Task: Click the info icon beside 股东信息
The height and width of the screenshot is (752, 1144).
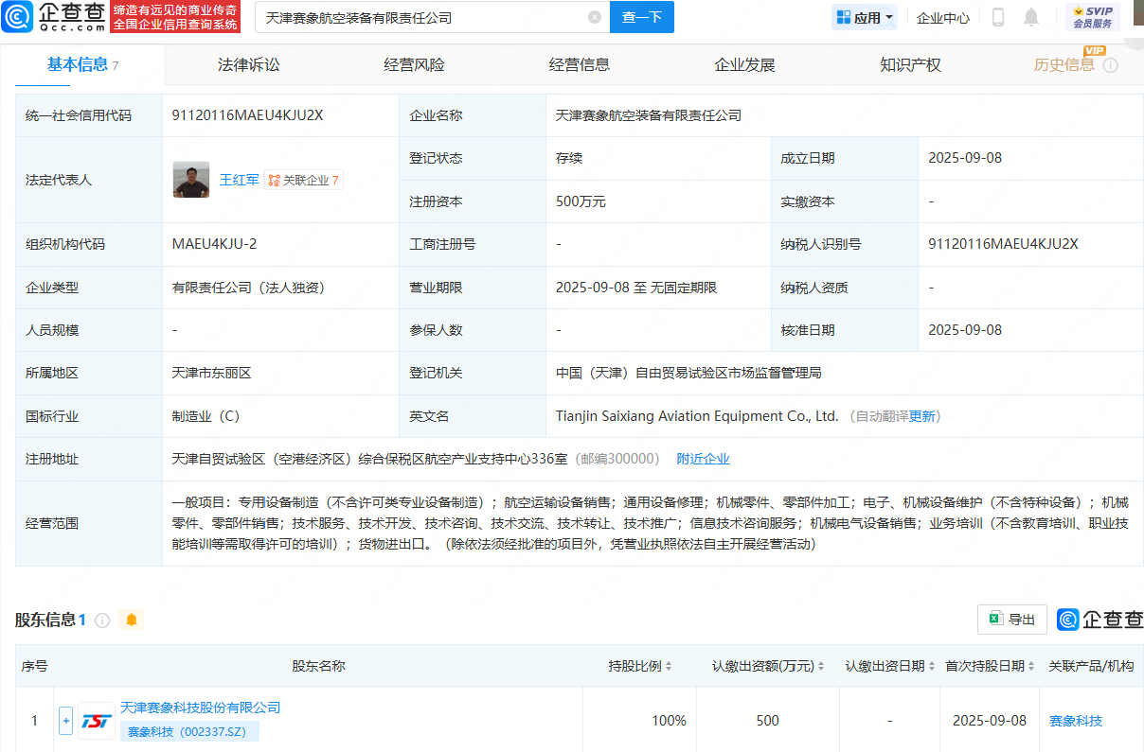Action: tap(102, 621)
